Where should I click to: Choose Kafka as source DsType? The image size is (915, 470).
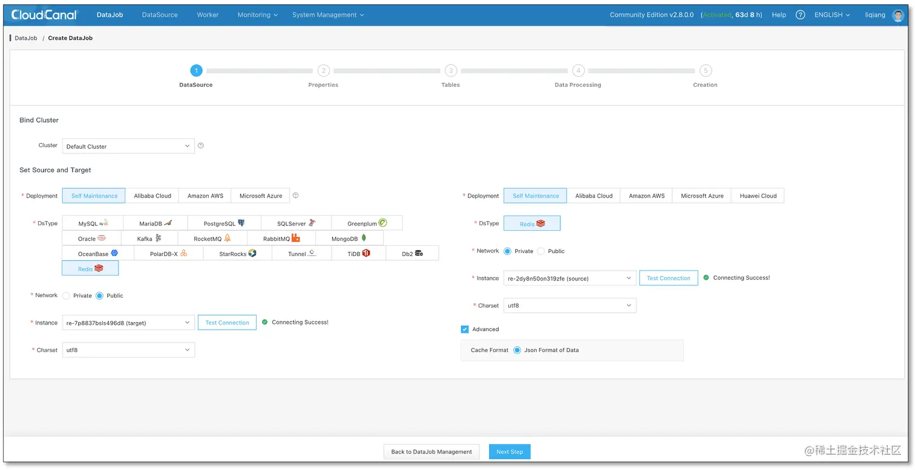pos(149,238)
